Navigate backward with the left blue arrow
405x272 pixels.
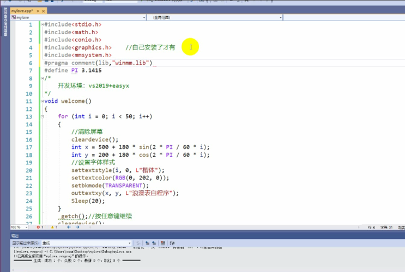(69, 227)
